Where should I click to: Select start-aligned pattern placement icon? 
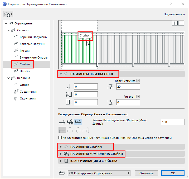62,130
